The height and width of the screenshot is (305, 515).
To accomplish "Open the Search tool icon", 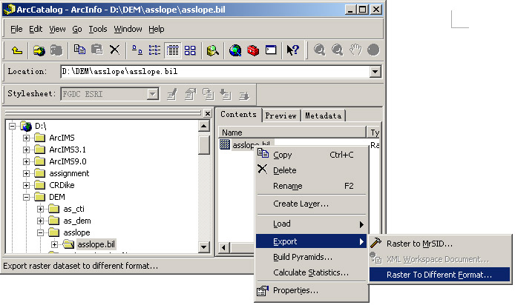I will [212, 50].
